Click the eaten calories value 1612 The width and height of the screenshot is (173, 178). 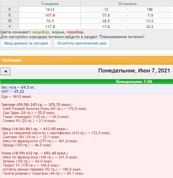pyautogui.click(x=50, y=9)
